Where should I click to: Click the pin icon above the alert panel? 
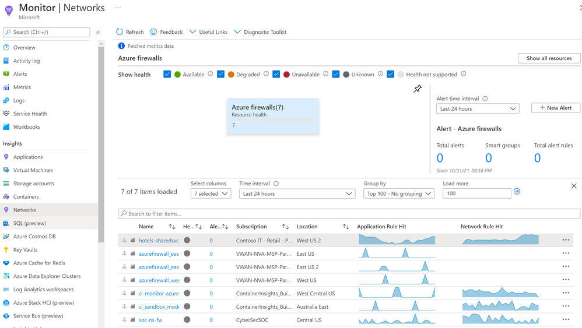tap(418, 89)
